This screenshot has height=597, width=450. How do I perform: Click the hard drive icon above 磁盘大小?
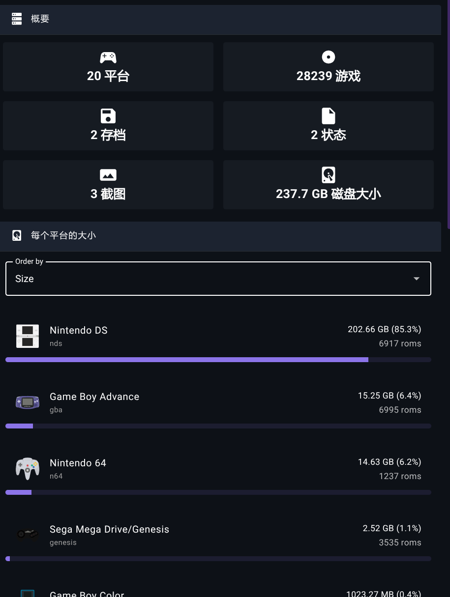pos(329,175)
